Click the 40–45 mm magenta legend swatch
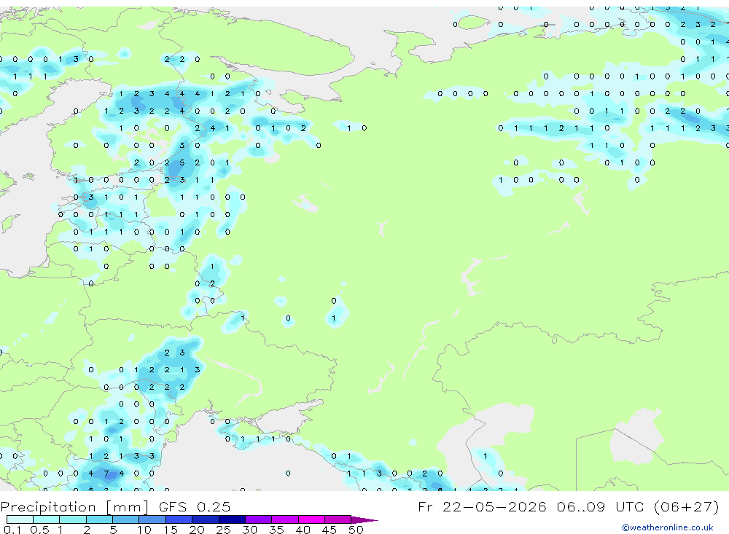Viewport: 729px width, 534px height. 311,519
